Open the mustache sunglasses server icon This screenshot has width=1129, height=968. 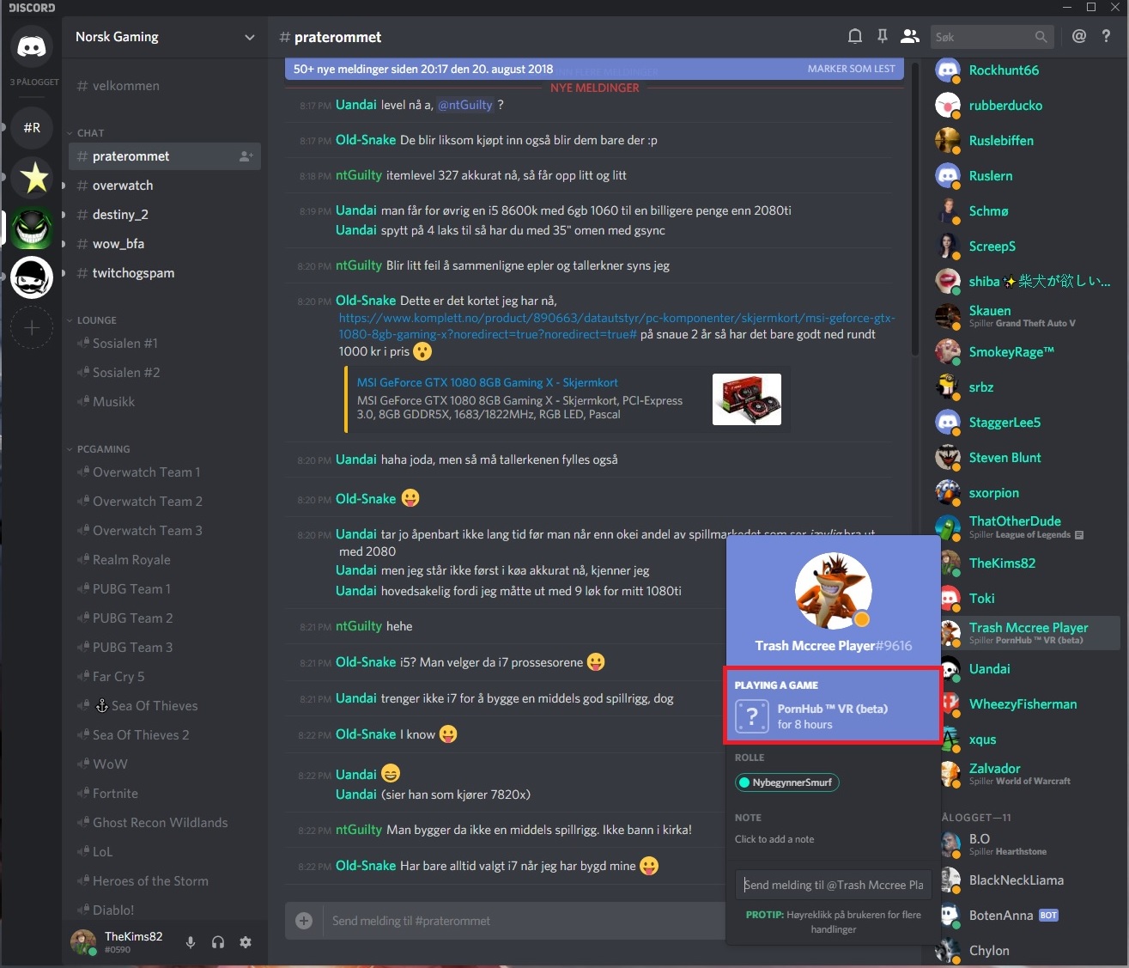32,277
